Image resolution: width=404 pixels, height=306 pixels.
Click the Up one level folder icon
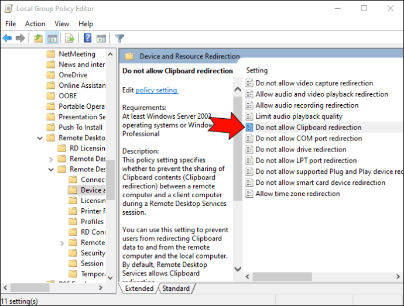click(x=38, y=39)
